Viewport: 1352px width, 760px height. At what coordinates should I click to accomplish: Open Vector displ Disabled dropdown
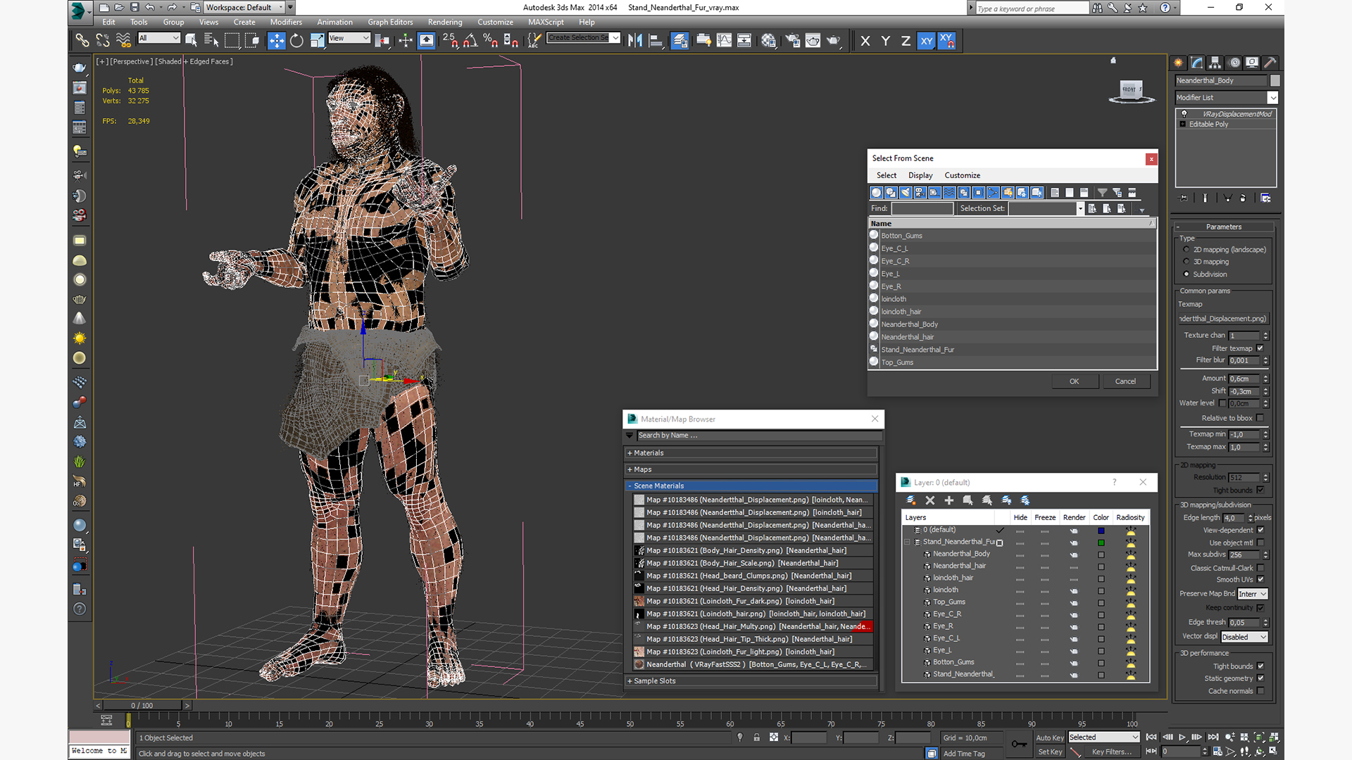click(1244, 637)
